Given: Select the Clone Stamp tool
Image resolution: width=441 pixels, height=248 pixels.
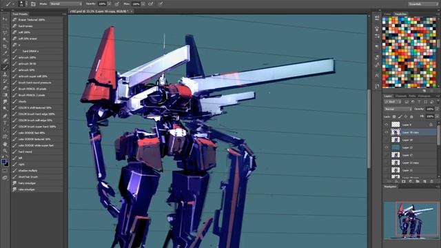Looking at the screenshot, I should 5,74.
